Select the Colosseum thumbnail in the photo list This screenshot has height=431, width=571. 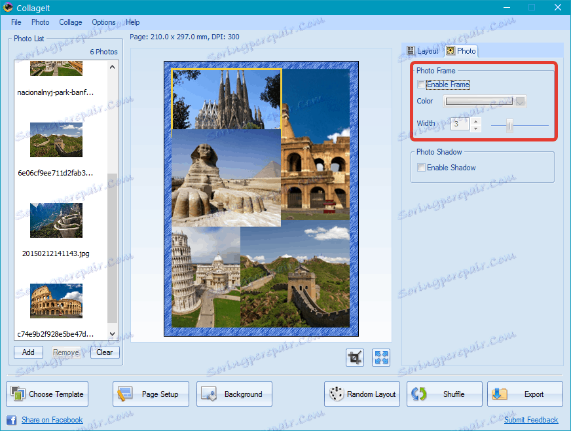coord(56,301)
